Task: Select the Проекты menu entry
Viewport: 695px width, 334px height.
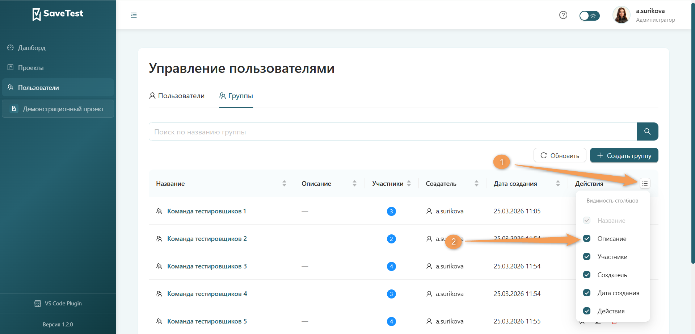Action: (30, 67)
